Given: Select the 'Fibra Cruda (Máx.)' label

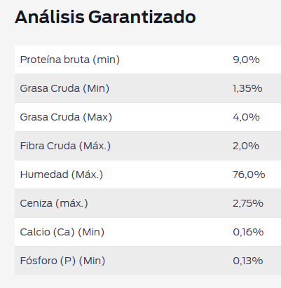Looking at the screenshot, I should (65, 146).
